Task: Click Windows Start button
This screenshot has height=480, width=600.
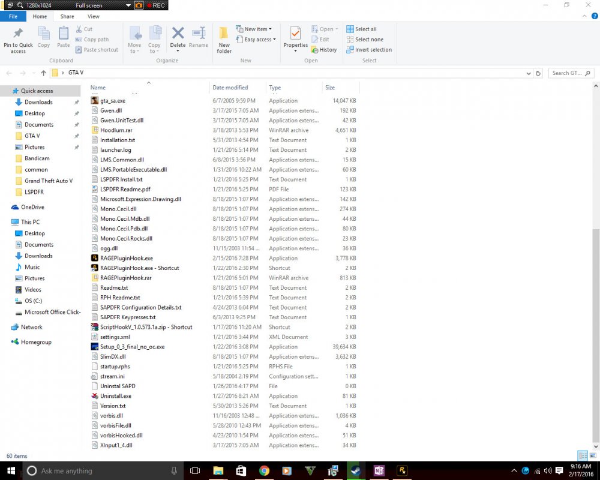Action: coord(11,471)
